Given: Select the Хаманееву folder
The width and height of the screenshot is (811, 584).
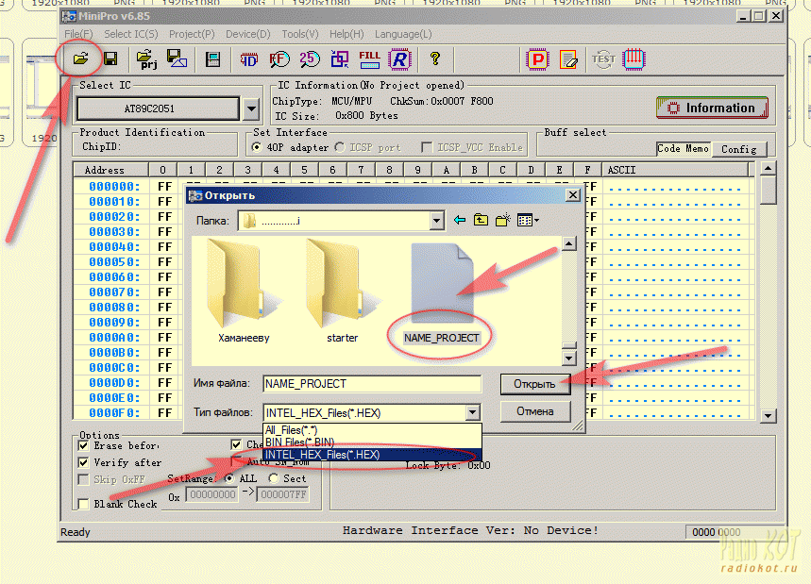Looking at the screenshot, I should point(244,292).
